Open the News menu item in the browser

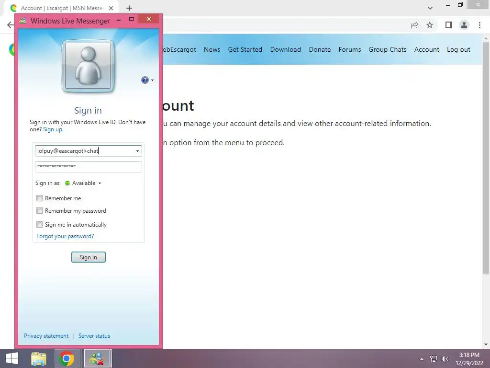212,49
